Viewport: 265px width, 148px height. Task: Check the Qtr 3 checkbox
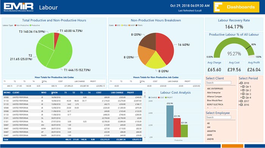(243, 94)
